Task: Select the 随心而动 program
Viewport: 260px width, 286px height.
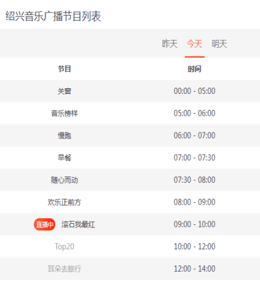Action: [64, 180]
